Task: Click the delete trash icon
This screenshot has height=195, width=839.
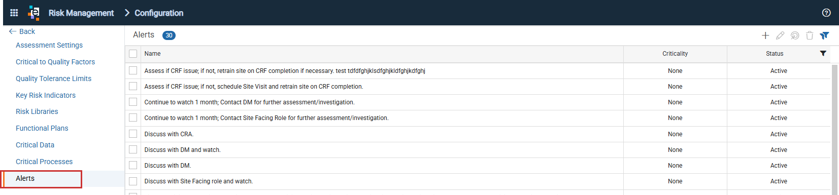Action: coord(810,35)
